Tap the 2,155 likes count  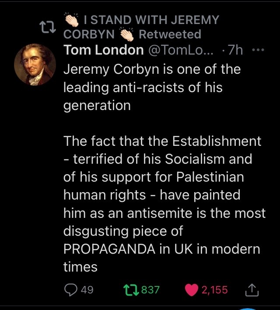click(215, 290)
